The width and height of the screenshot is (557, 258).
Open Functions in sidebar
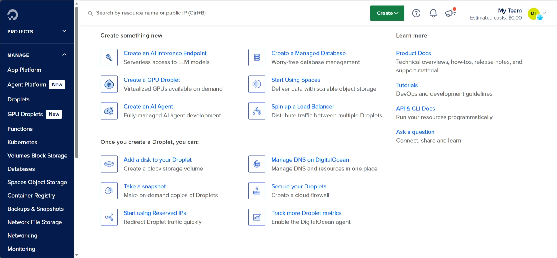click(x=20, y=129)
